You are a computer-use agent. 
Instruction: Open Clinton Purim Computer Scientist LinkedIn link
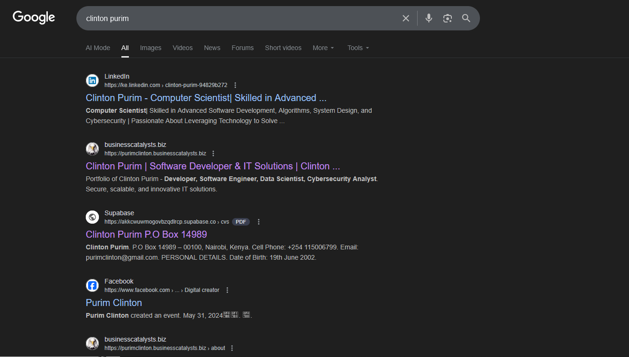click(x=206, y=98)
